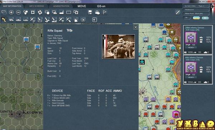The height and width of the screenshot is (130, 215).
Task: Toggle the diagonal line icon at toolbar right
Action: coord(178,13)
